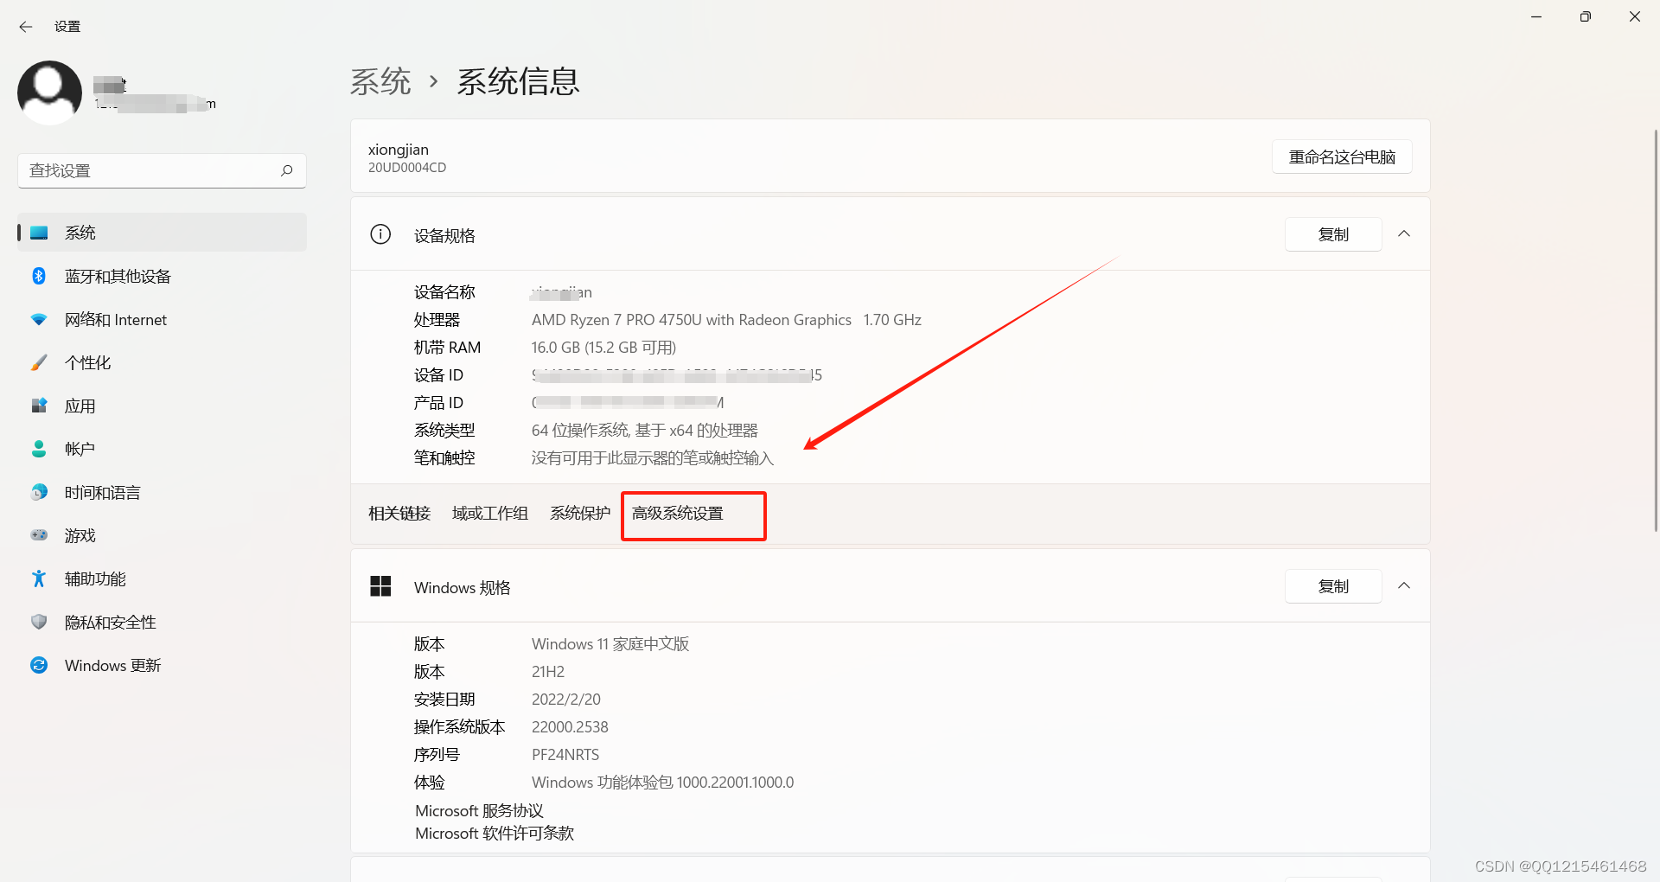Click the paintbrush icon for 个性化

click(39, 362)
